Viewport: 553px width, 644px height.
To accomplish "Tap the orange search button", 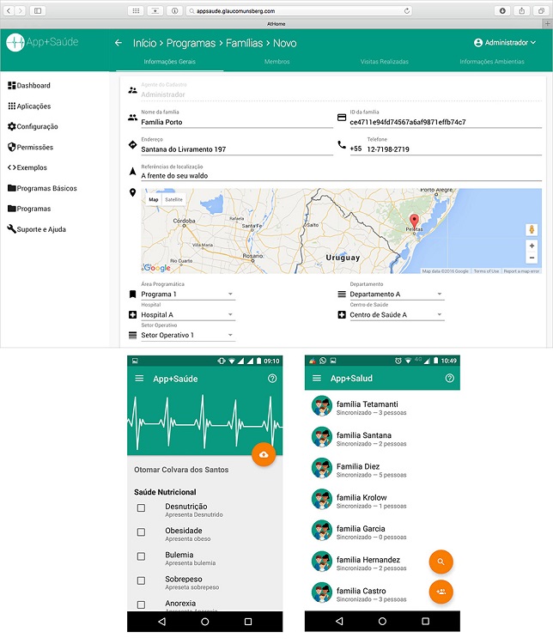I will pos(441,562).
